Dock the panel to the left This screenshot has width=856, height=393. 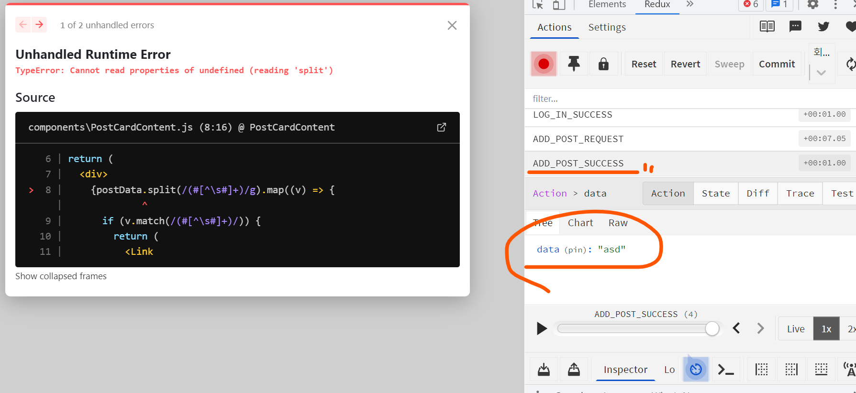tap(761, 369)
